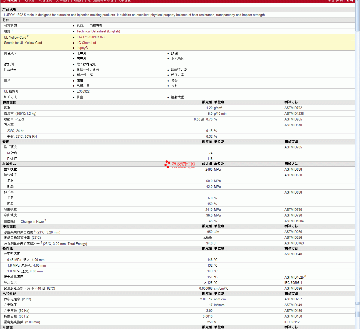Open the Technical Datasheet (English) link
Image resolution: width=360 pixels, height=329 pixels.
pyautogui.click(x=98, y=31)
